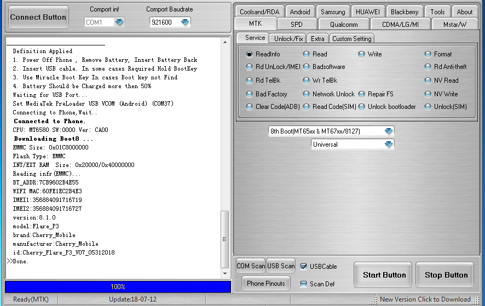Open the Extra sub-tab
This screenshot has width=485, height=306.
317,39
